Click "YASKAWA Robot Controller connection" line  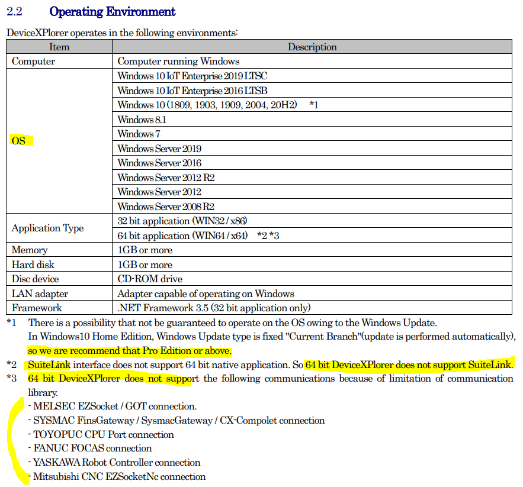pos(114,462)
